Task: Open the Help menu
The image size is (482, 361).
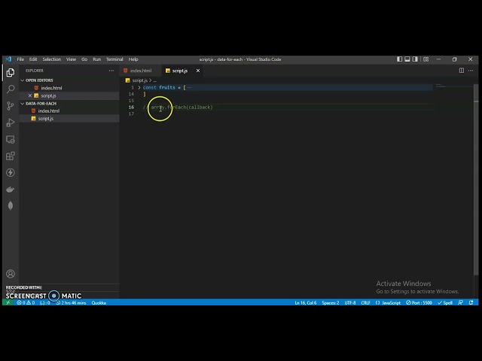Action: (133, 59)
